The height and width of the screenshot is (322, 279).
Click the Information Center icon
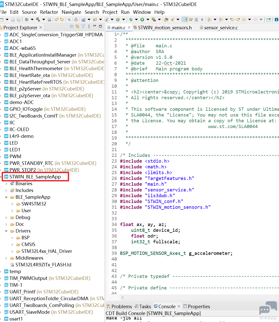(x=276, y=19)
